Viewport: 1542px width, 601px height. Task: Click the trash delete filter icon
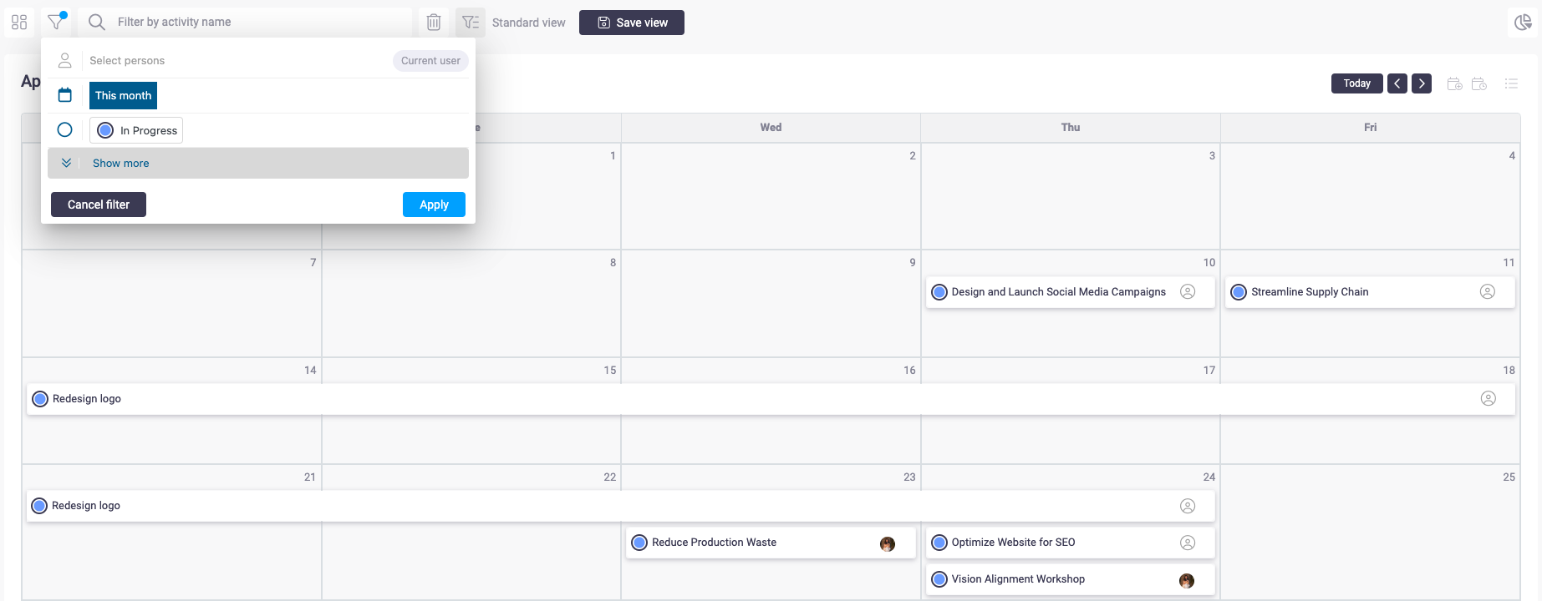434,23
